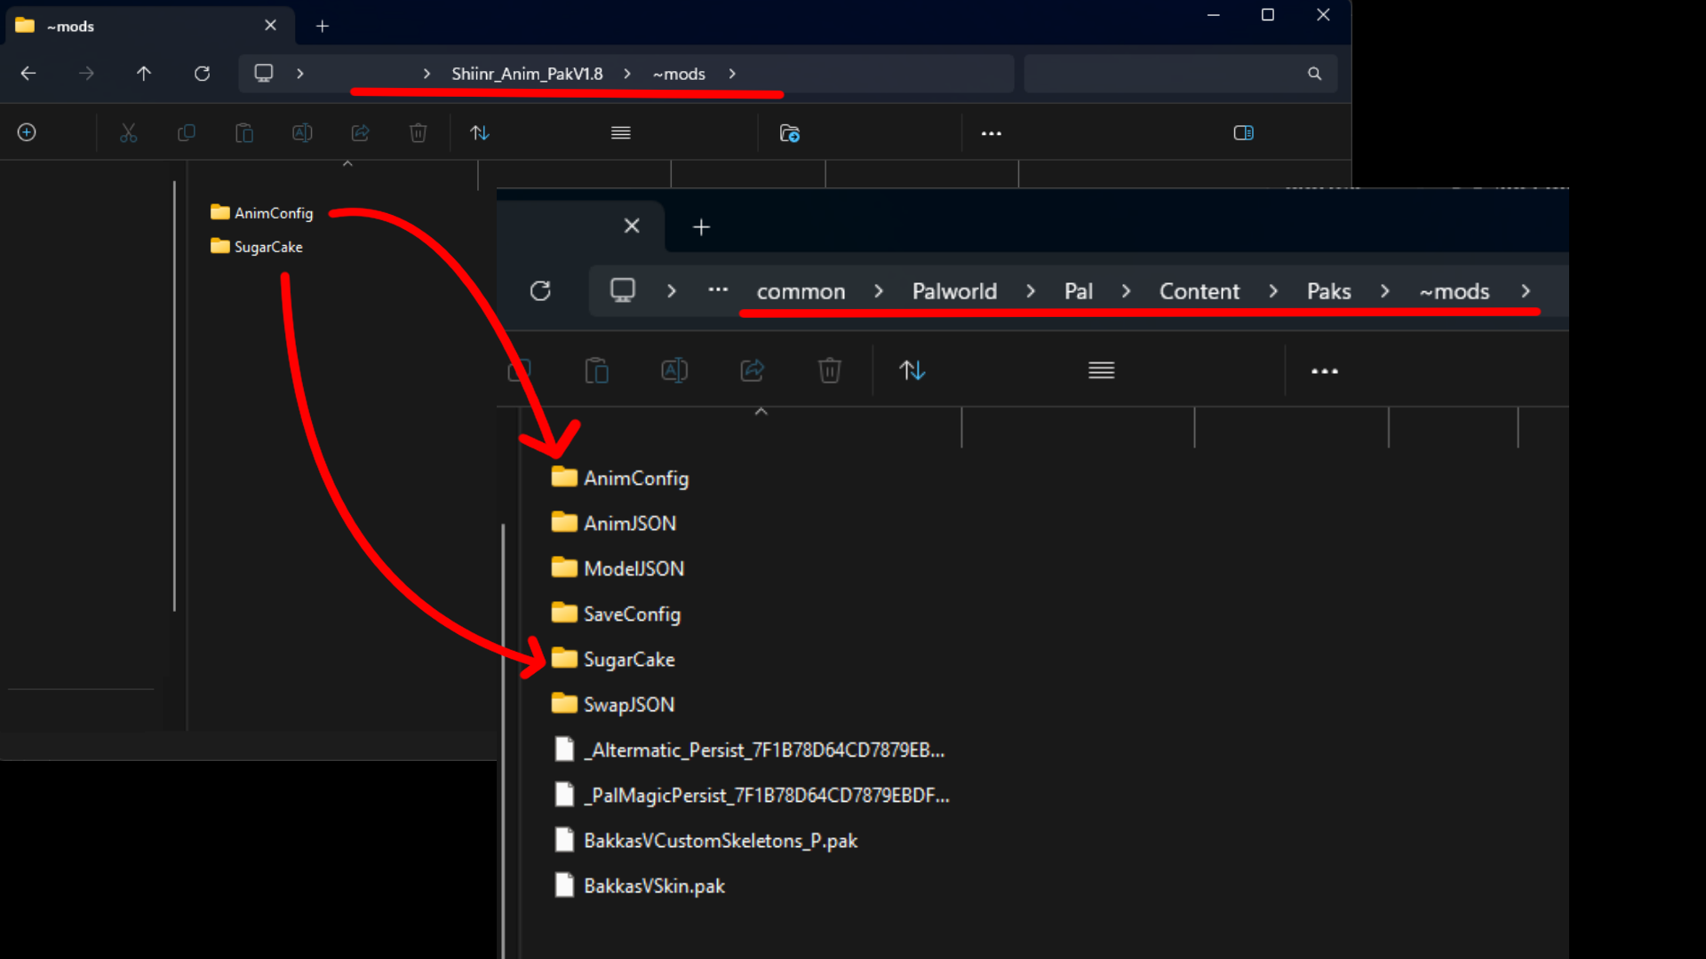The width and height of the screenshot is (1706, 959).
Task: Open Sort options in back window toolbar
Action: coord(480,133)
